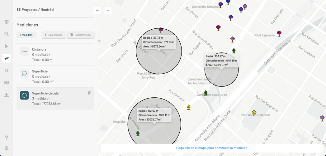The image size is (326, 156).
Task: Open the polygon drawing tool in sidebar
Action: point(7,71)
